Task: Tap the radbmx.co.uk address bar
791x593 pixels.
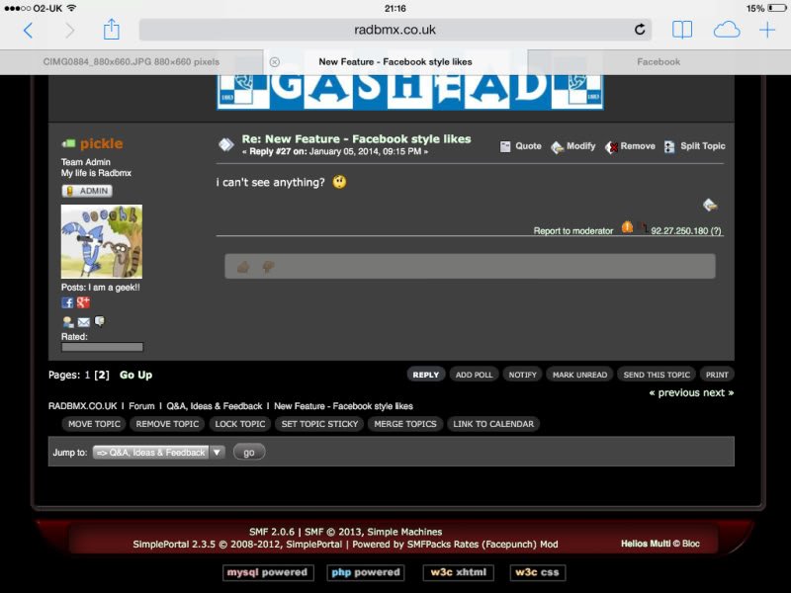Action: pos(395,30)
